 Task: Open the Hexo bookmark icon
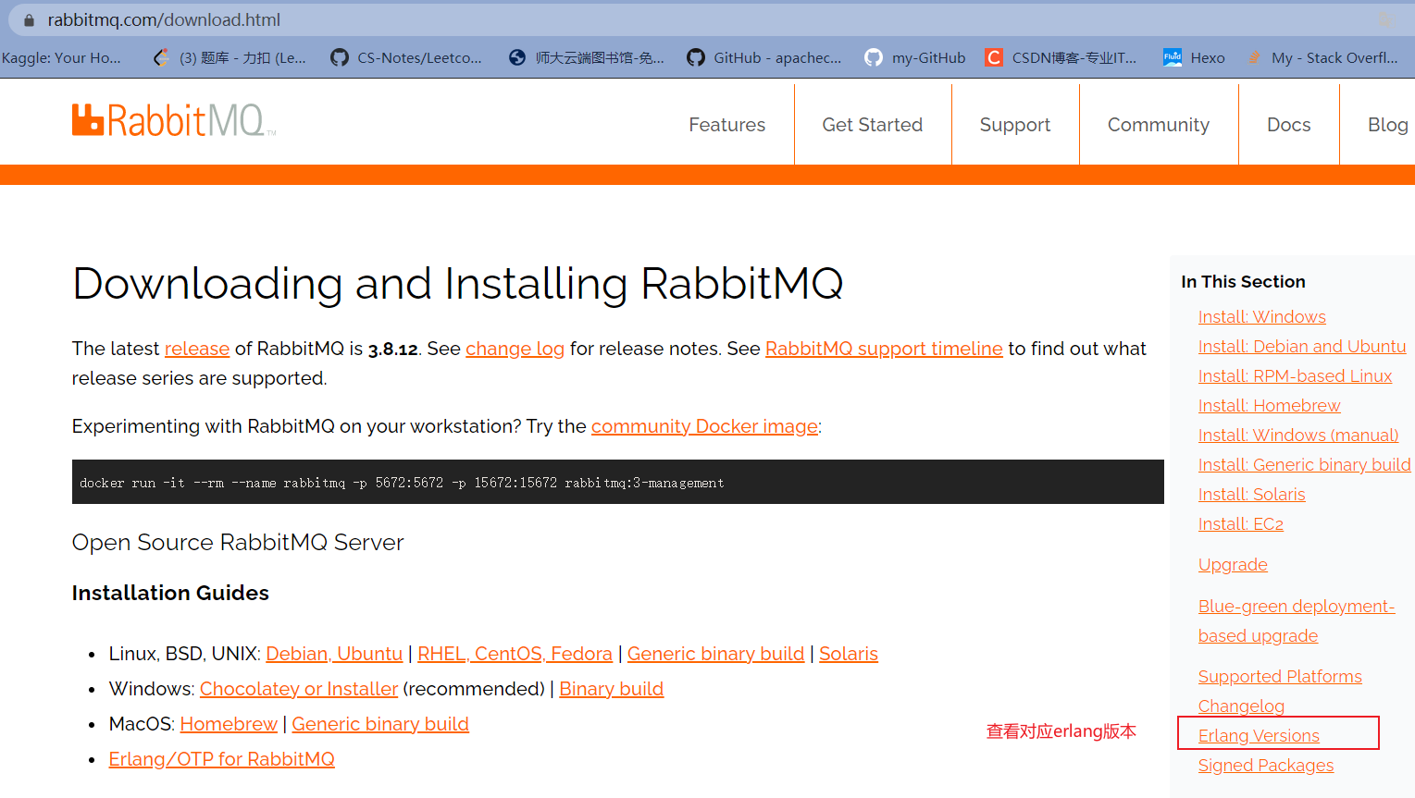1173,57
